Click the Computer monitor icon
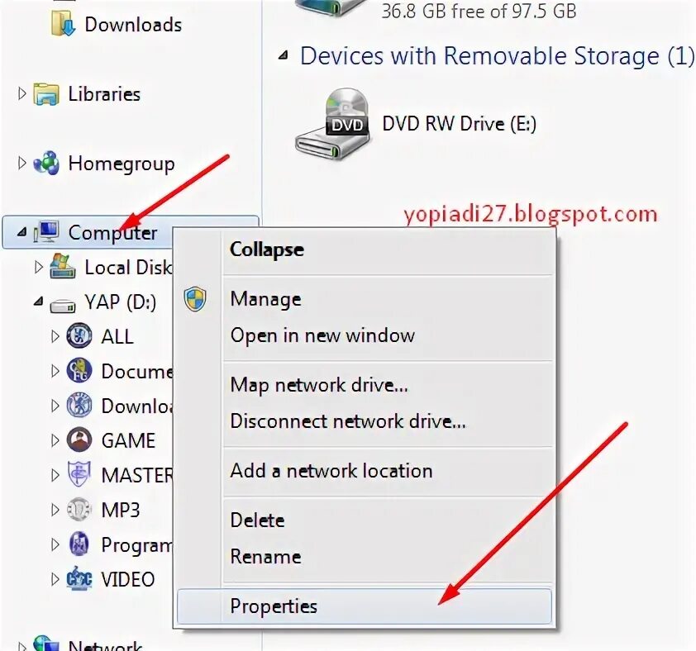 [47, 232]
